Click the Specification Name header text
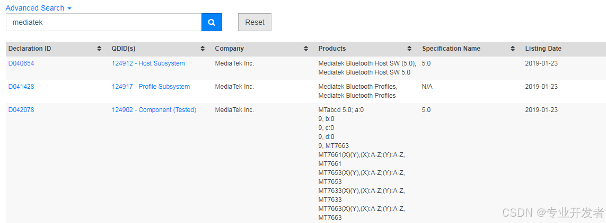Screen dimensions: 606x223 click(x=451, y=49)
